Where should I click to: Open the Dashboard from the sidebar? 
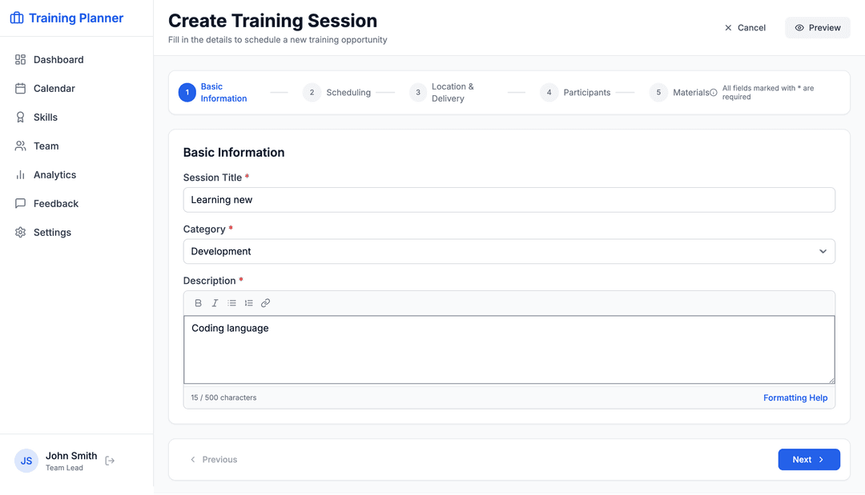click(58, 59)
